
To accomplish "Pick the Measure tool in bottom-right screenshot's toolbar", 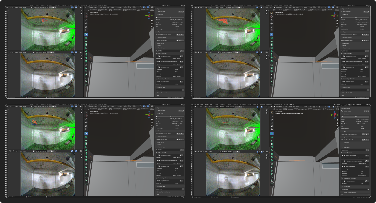I will click(x=272, y=180).
